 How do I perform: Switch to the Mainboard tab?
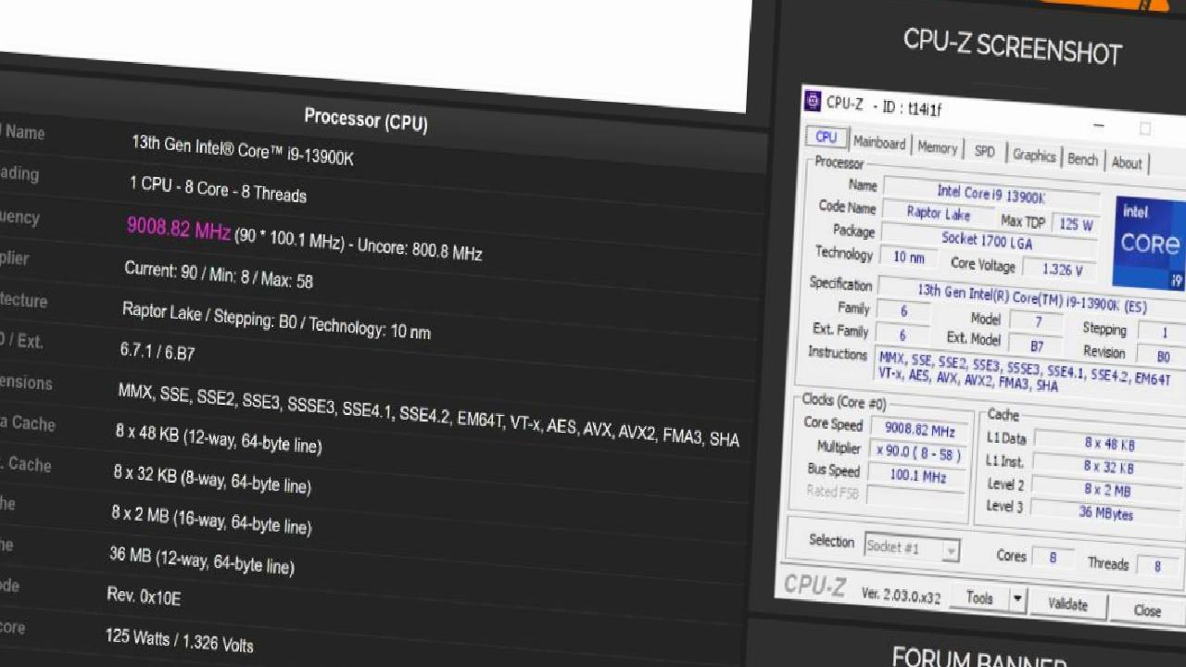879,143
